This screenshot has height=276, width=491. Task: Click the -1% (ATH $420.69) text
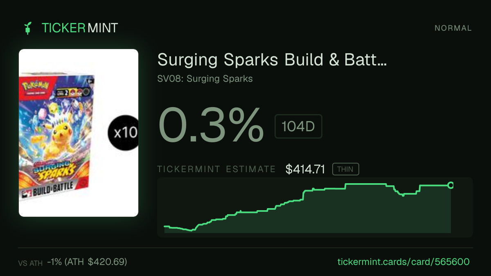(87, 262)
